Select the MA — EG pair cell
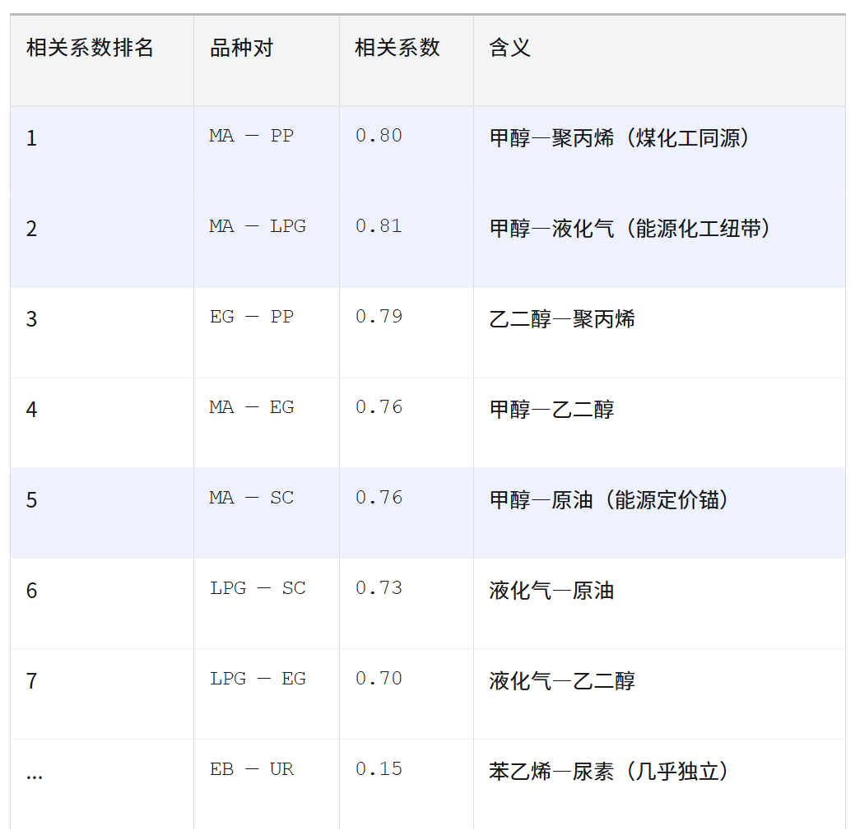This screenshot has height=835, width=855. click(x=251, y=407)
